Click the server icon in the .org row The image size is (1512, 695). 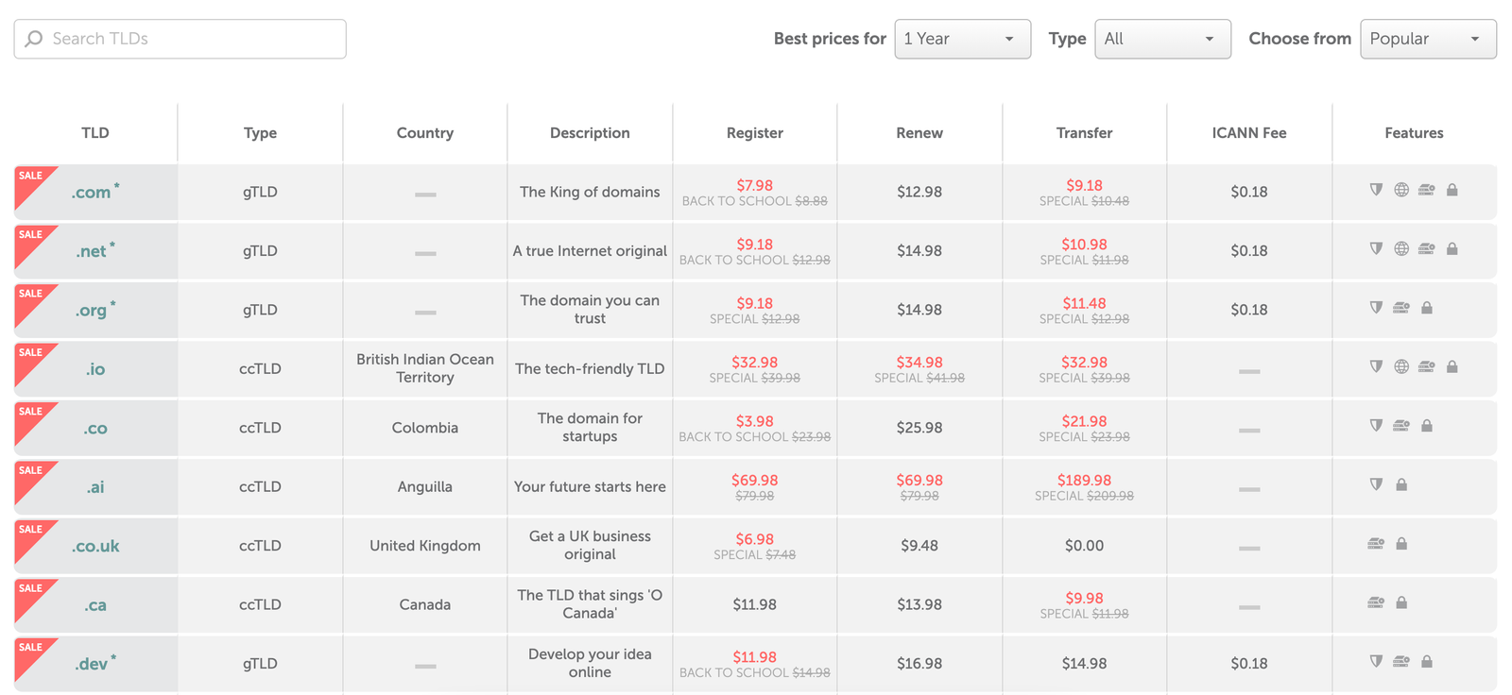(1401, 308)
